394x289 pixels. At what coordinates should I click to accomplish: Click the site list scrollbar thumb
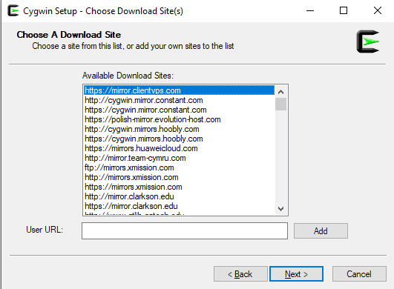tap(281, 104)
